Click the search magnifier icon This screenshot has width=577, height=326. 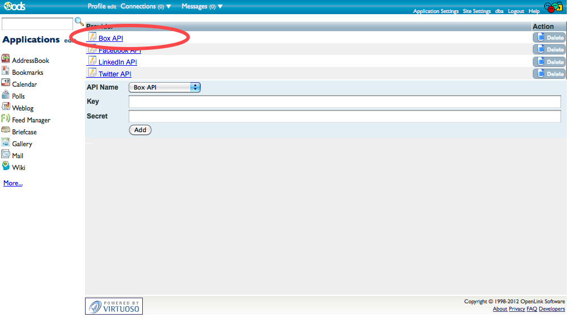pos(79,22)
